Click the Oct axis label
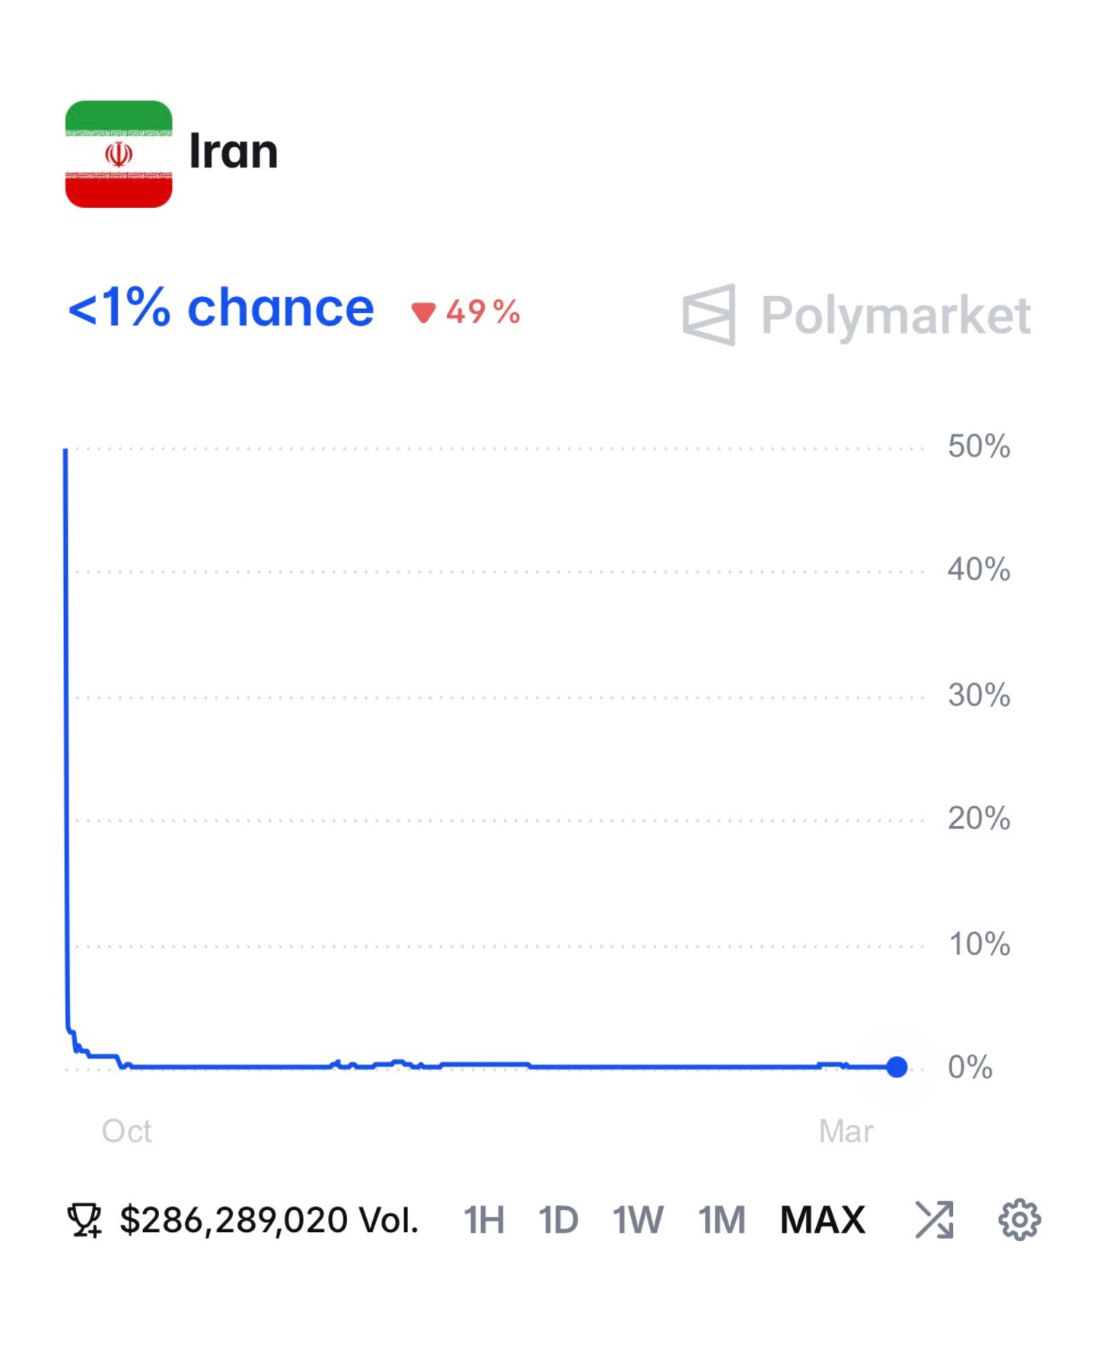The width and height of the screenshot is (1096, 1369). pos(126,1131)
